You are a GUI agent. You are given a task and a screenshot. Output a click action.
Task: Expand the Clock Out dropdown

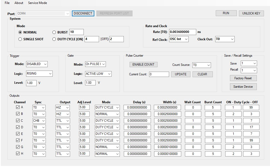pyautogui.click(x=225, y=39)
